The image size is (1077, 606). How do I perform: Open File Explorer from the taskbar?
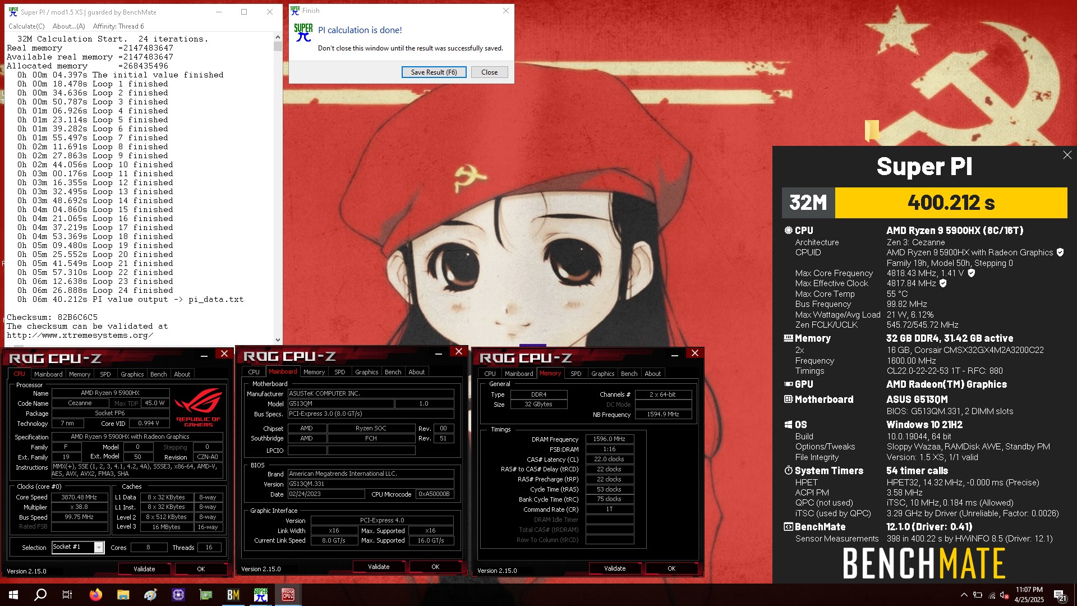(123, 595)
